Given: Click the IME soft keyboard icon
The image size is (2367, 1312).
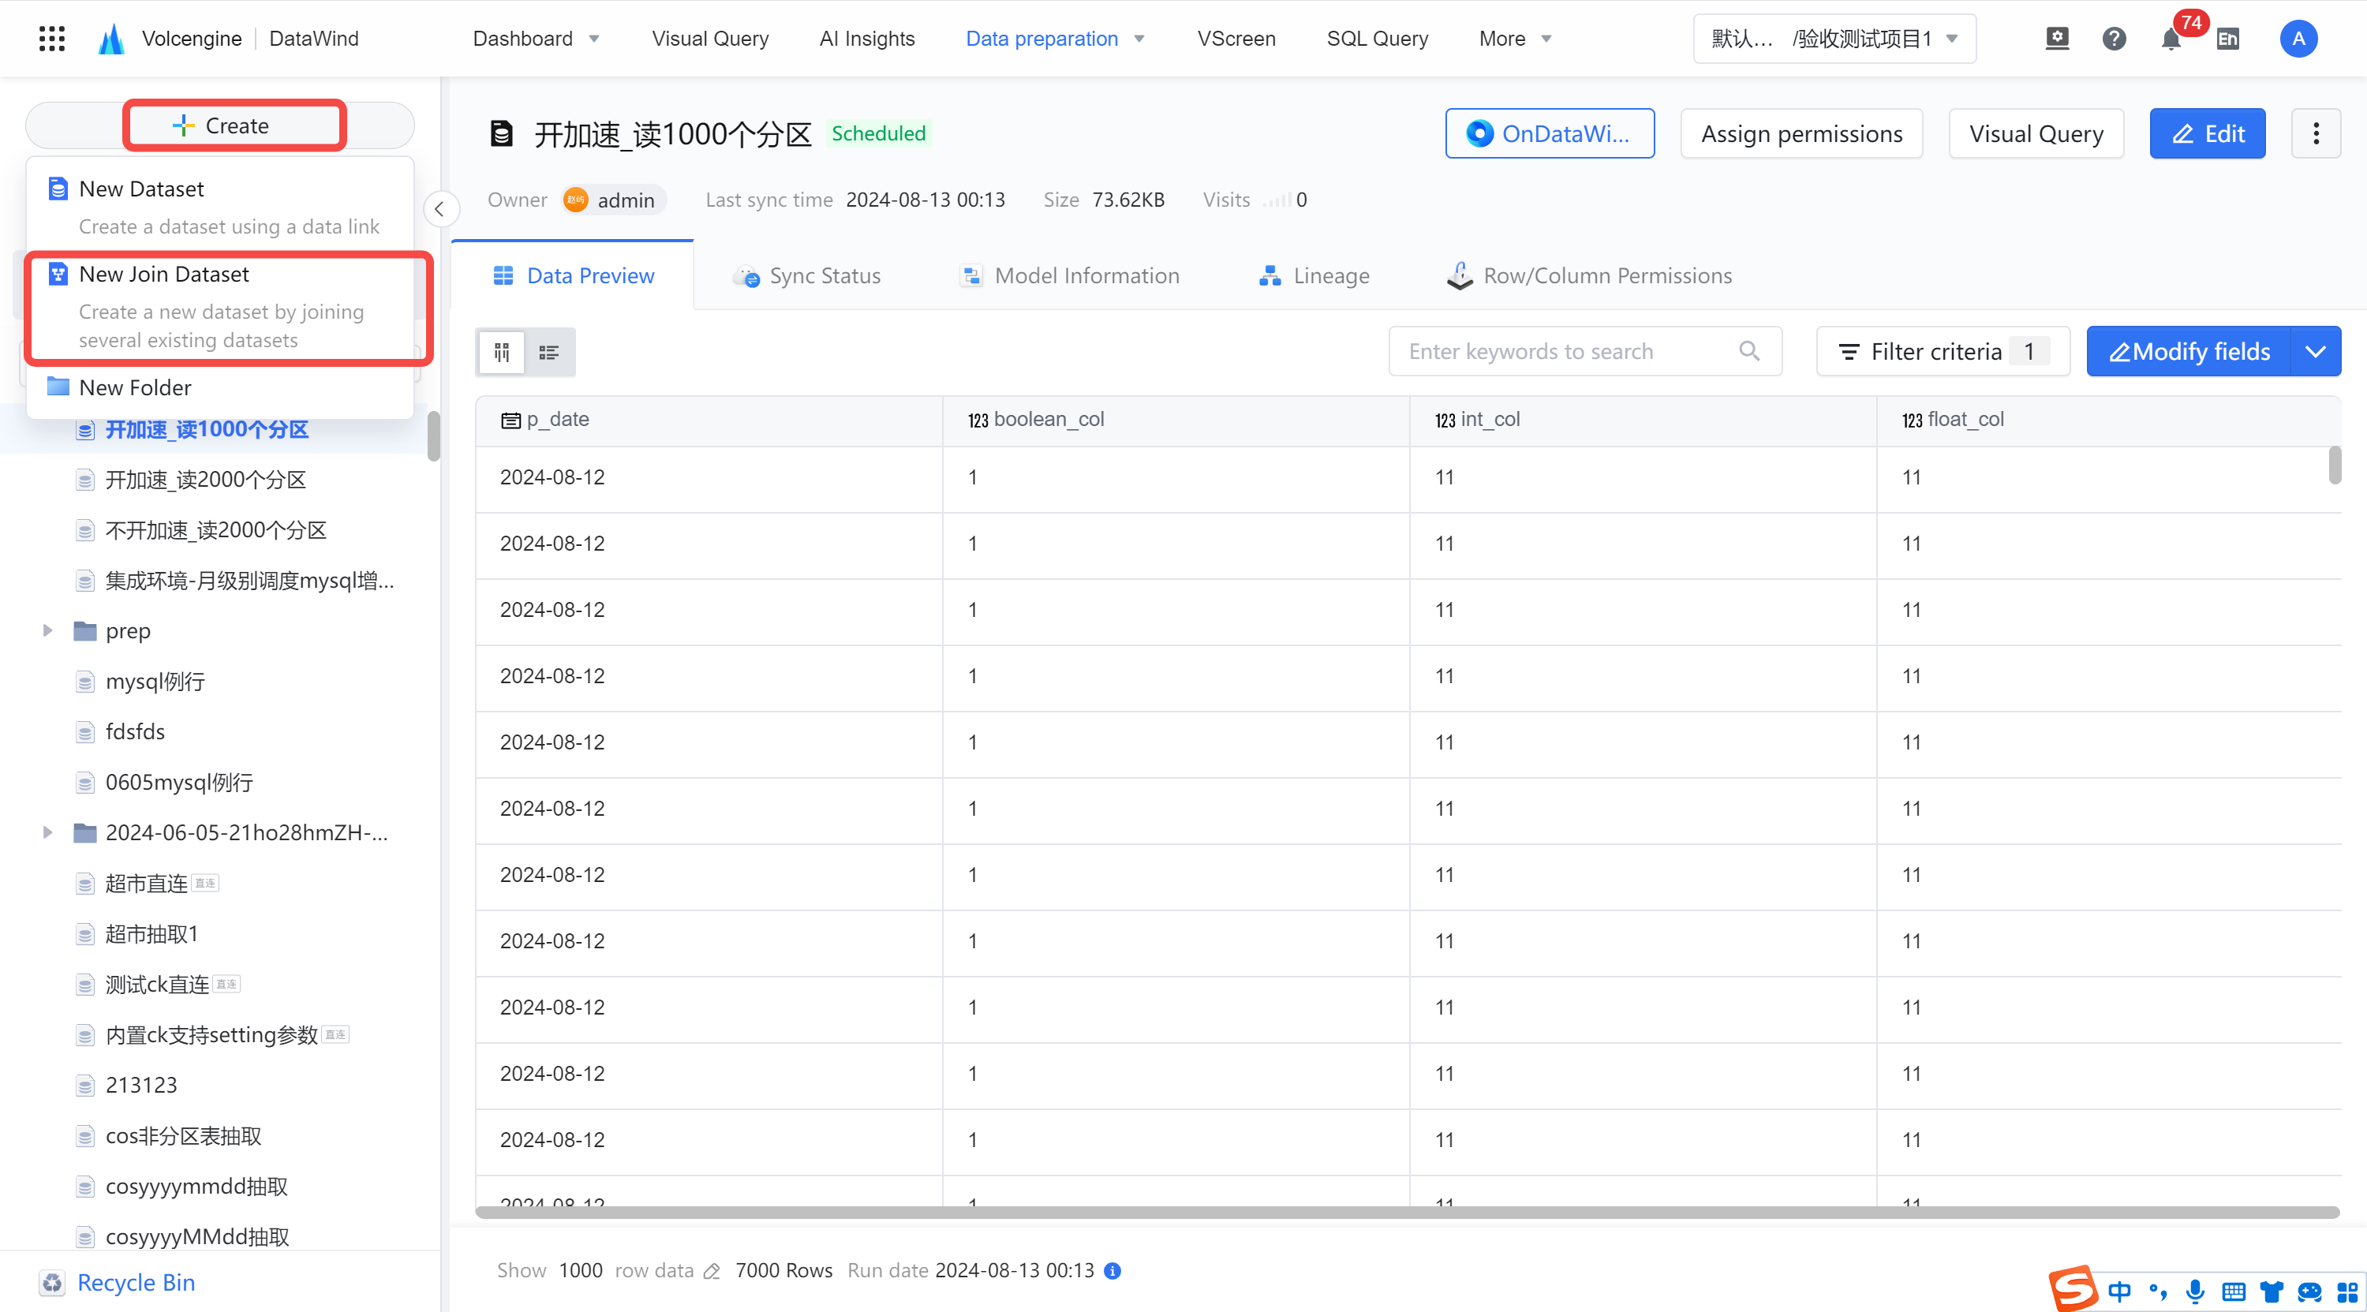Looking at the screenshot, I should pyautogui.click(x=2234, y=1291).
